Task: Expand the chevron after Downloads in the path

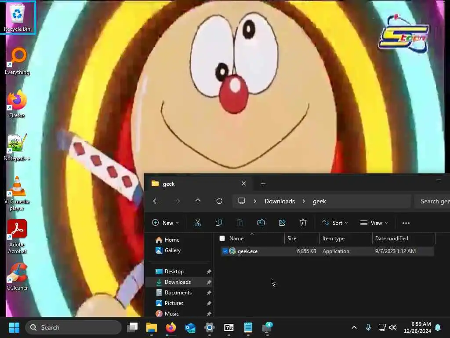Action: click(304, 201)
